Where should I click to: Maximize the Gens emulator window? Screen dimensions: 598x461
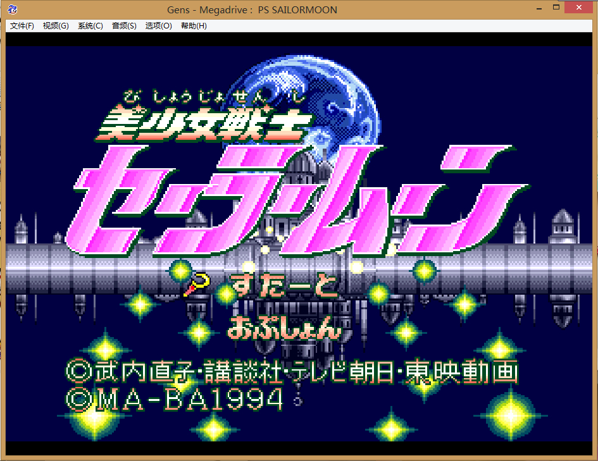(556, 8)
